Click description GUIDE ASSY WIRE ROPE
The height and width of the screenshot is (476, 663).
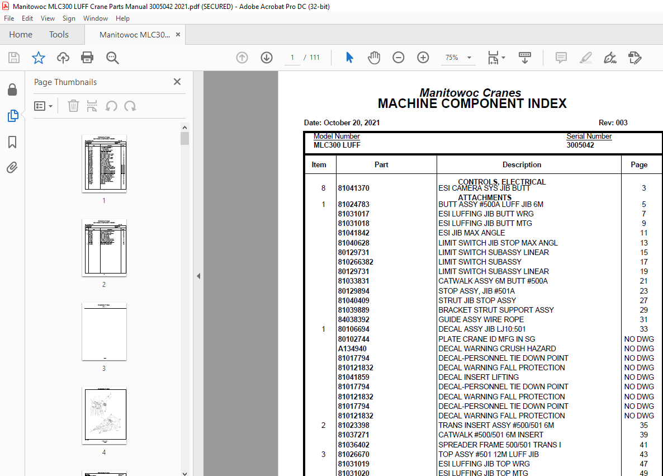coord(481,319)
